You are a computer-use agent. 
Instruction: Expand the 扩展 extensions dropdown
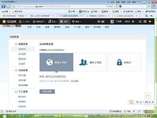(x=77, y=11)
